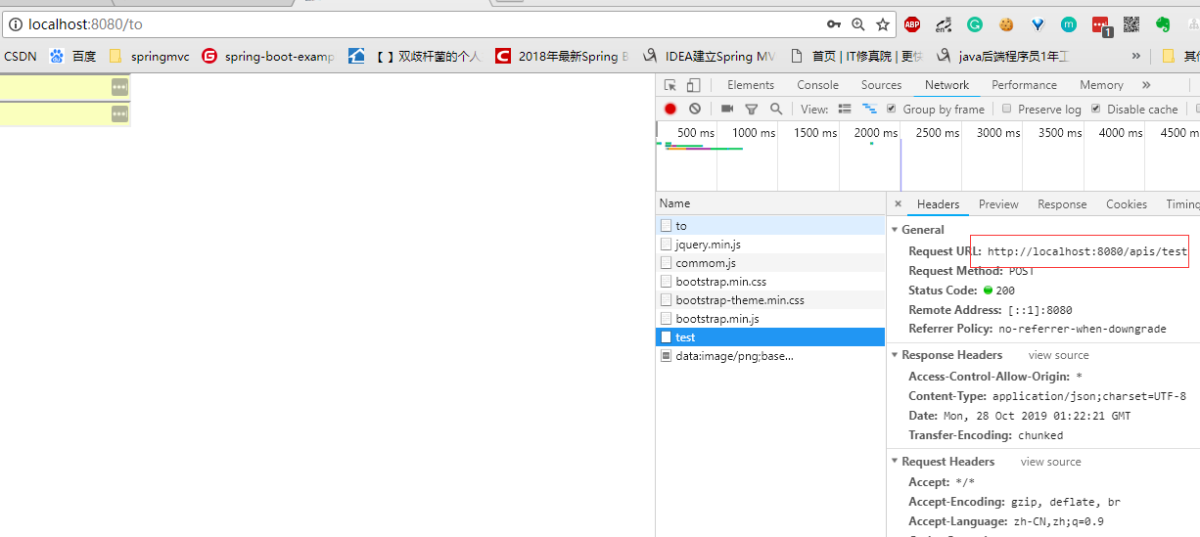Open the Sources tab

click(x=881, y=85)
